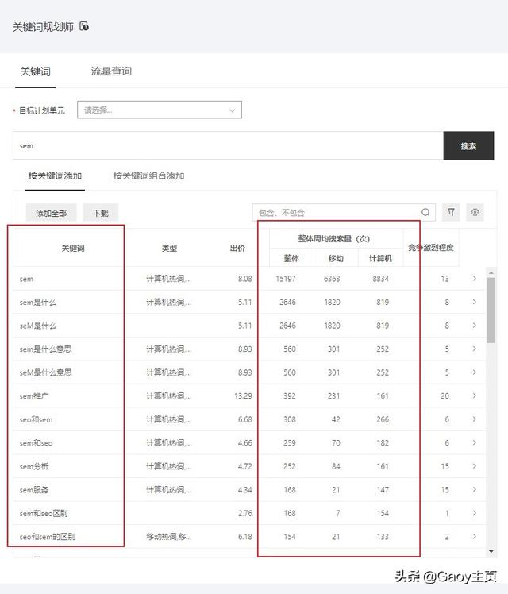Select the 按关键词添加 tab
508x594 pixels.
(56, 175)
